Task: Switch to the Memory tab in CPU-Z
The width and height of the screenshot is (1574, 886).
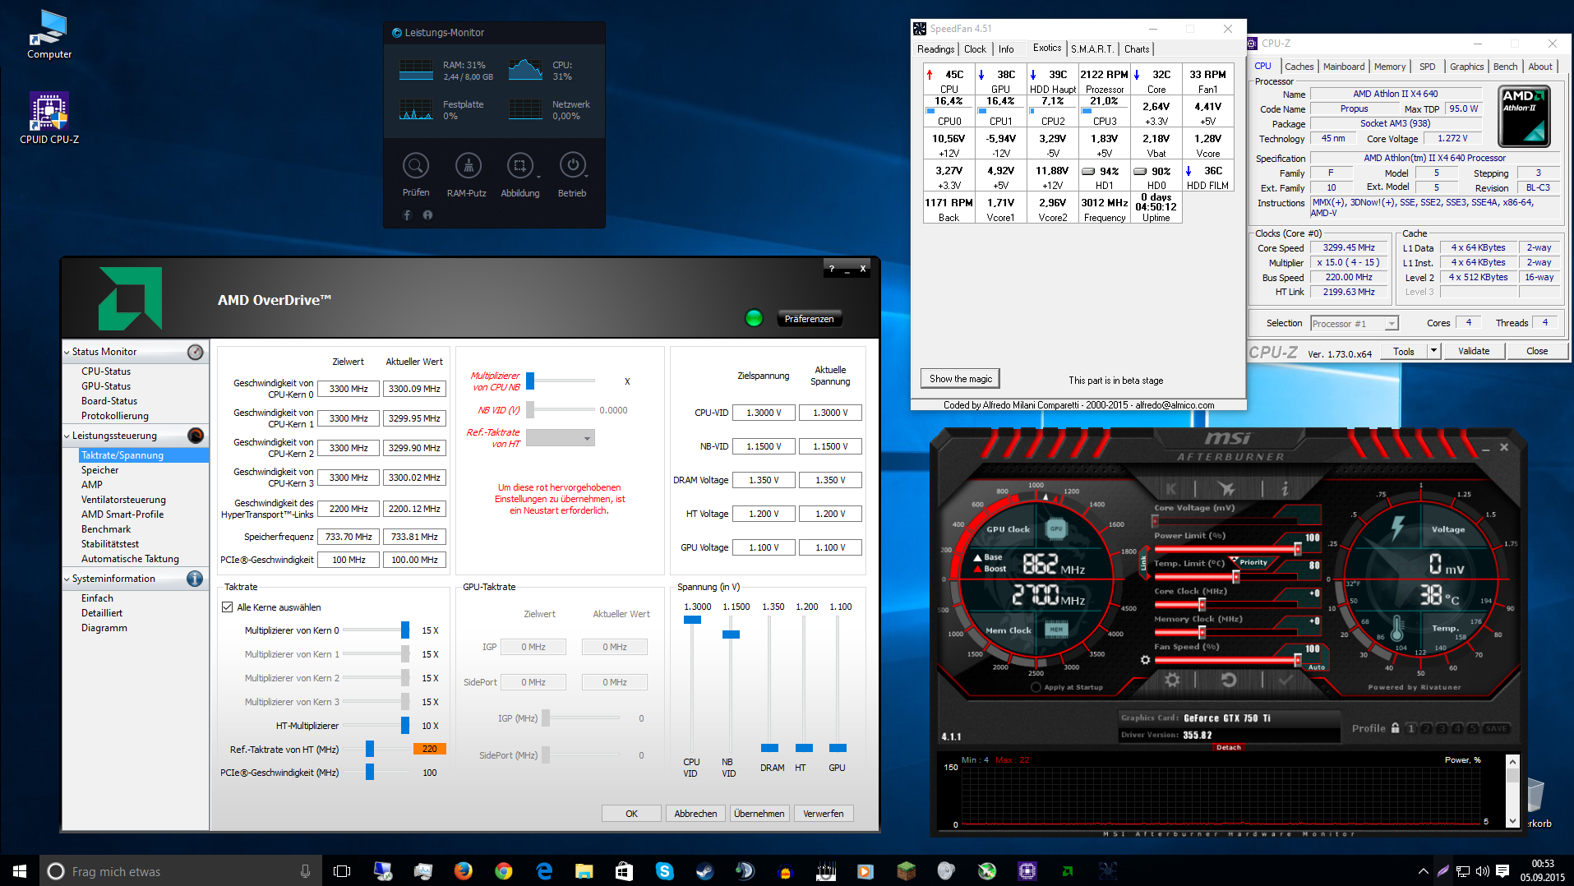Action: 1390,67
